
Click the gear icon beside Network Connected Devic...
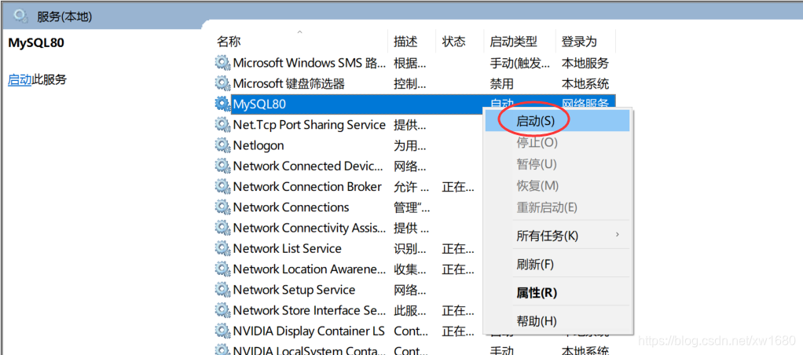pos(222,166)
